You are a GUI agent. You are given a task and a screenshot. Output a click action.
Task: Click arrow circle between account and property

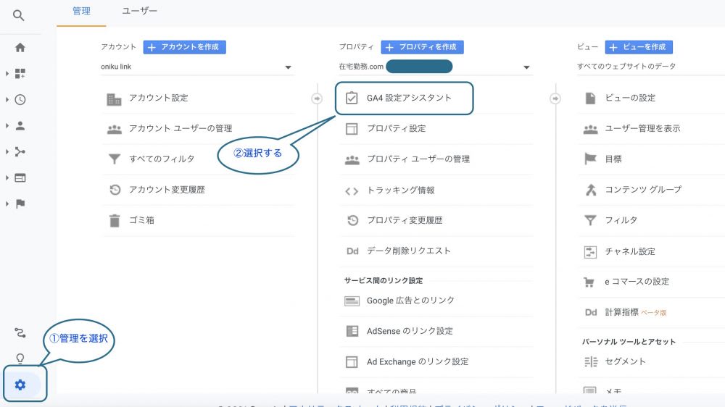pos(317,98)
